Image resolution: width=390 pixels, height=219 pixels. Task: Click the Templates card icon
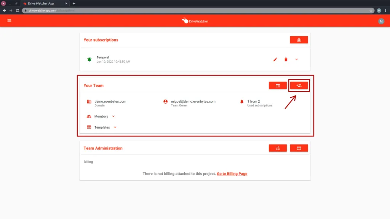pyautogui.click(x=89, y=127)
